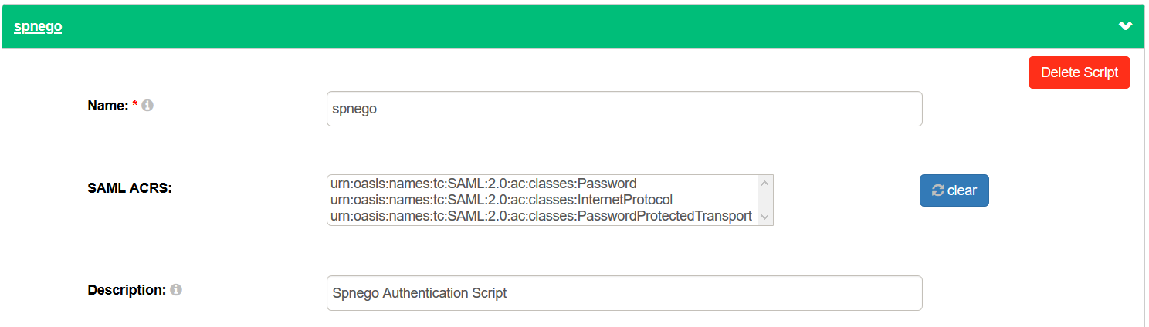
Task: Click the Description label
Action: 127,290
